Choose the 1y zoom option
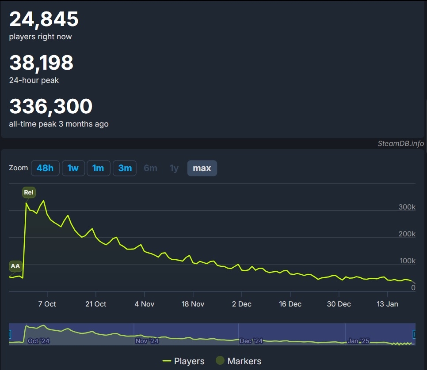Screen dimensions: 427x370 click(x=174, y=168)
